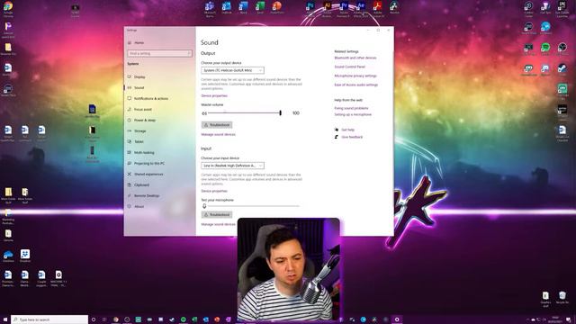
Task: Open Bluetooth and other devices link
Action: click(355, 58)
